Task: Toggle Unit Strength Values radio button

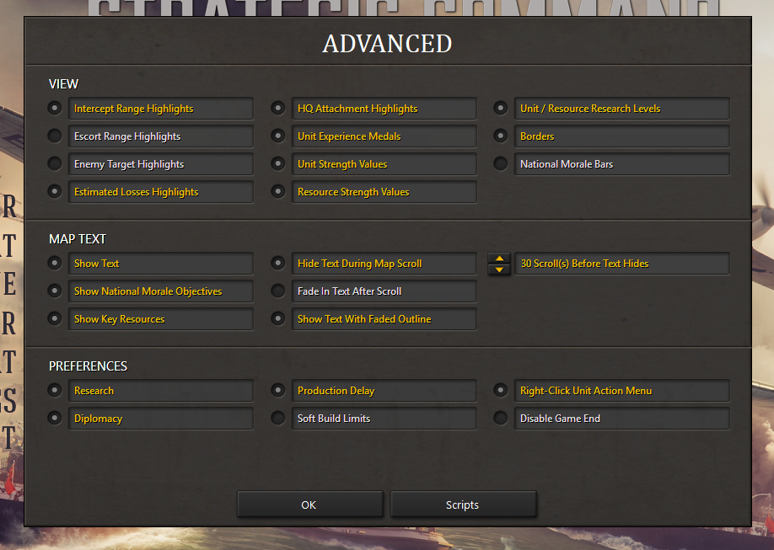Action: click(278, 163)
